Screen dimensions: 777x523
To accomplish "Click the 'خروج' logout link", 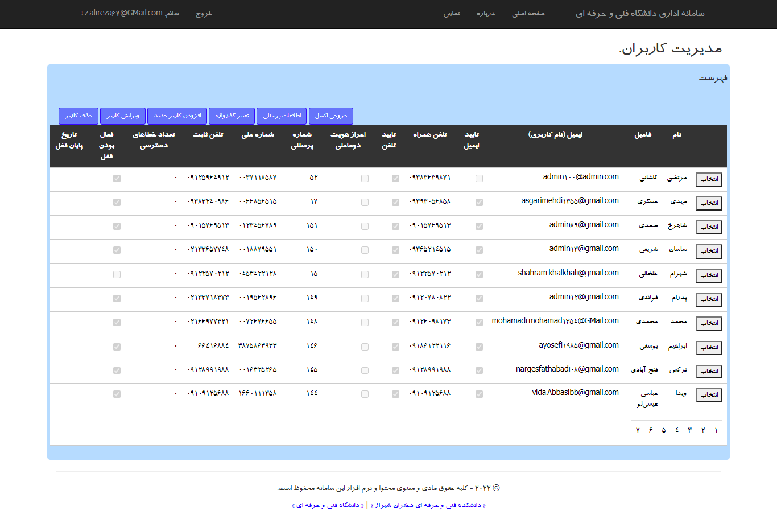I will [204, 14].
